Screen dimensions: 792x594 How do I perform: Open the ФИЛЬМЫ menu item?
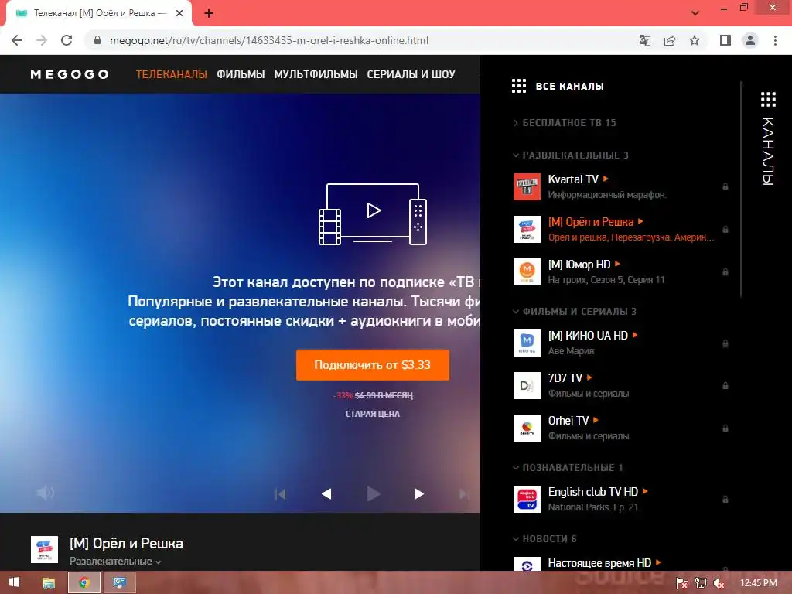point(241,74)
